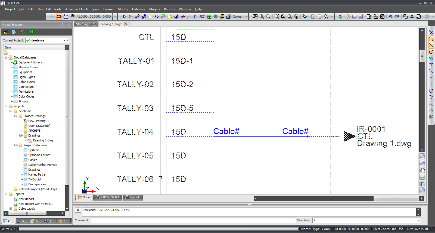Click New Drawing in Project Drawings
This screenshot has height=233, width=435.
38,121
